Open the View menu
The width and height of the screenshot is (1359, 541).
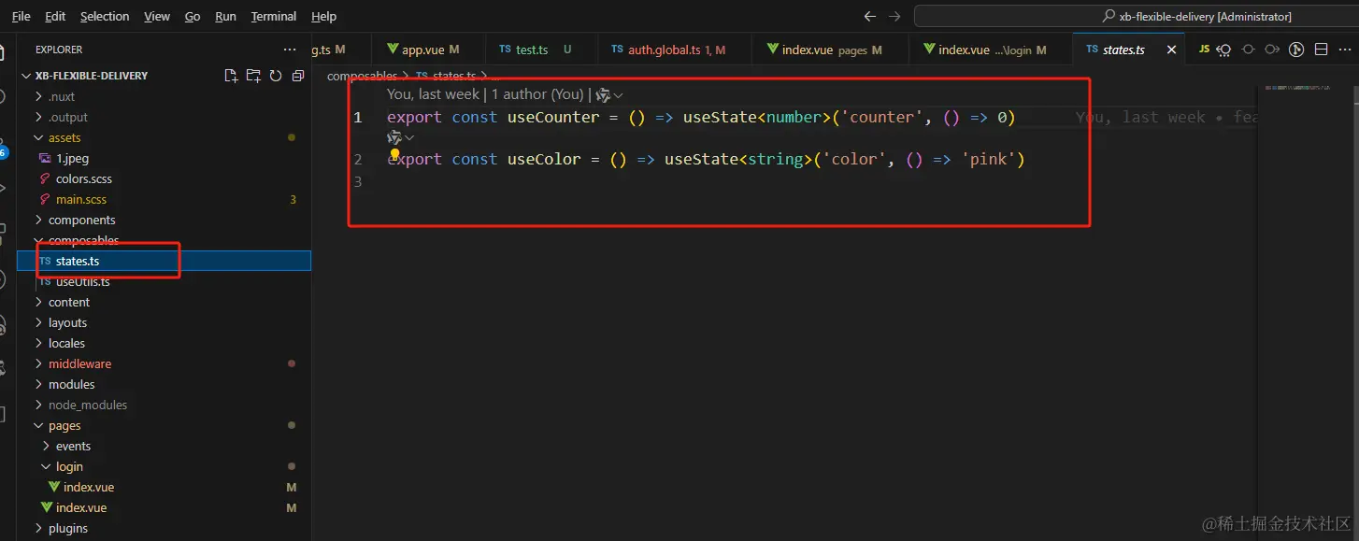[157, 17]
